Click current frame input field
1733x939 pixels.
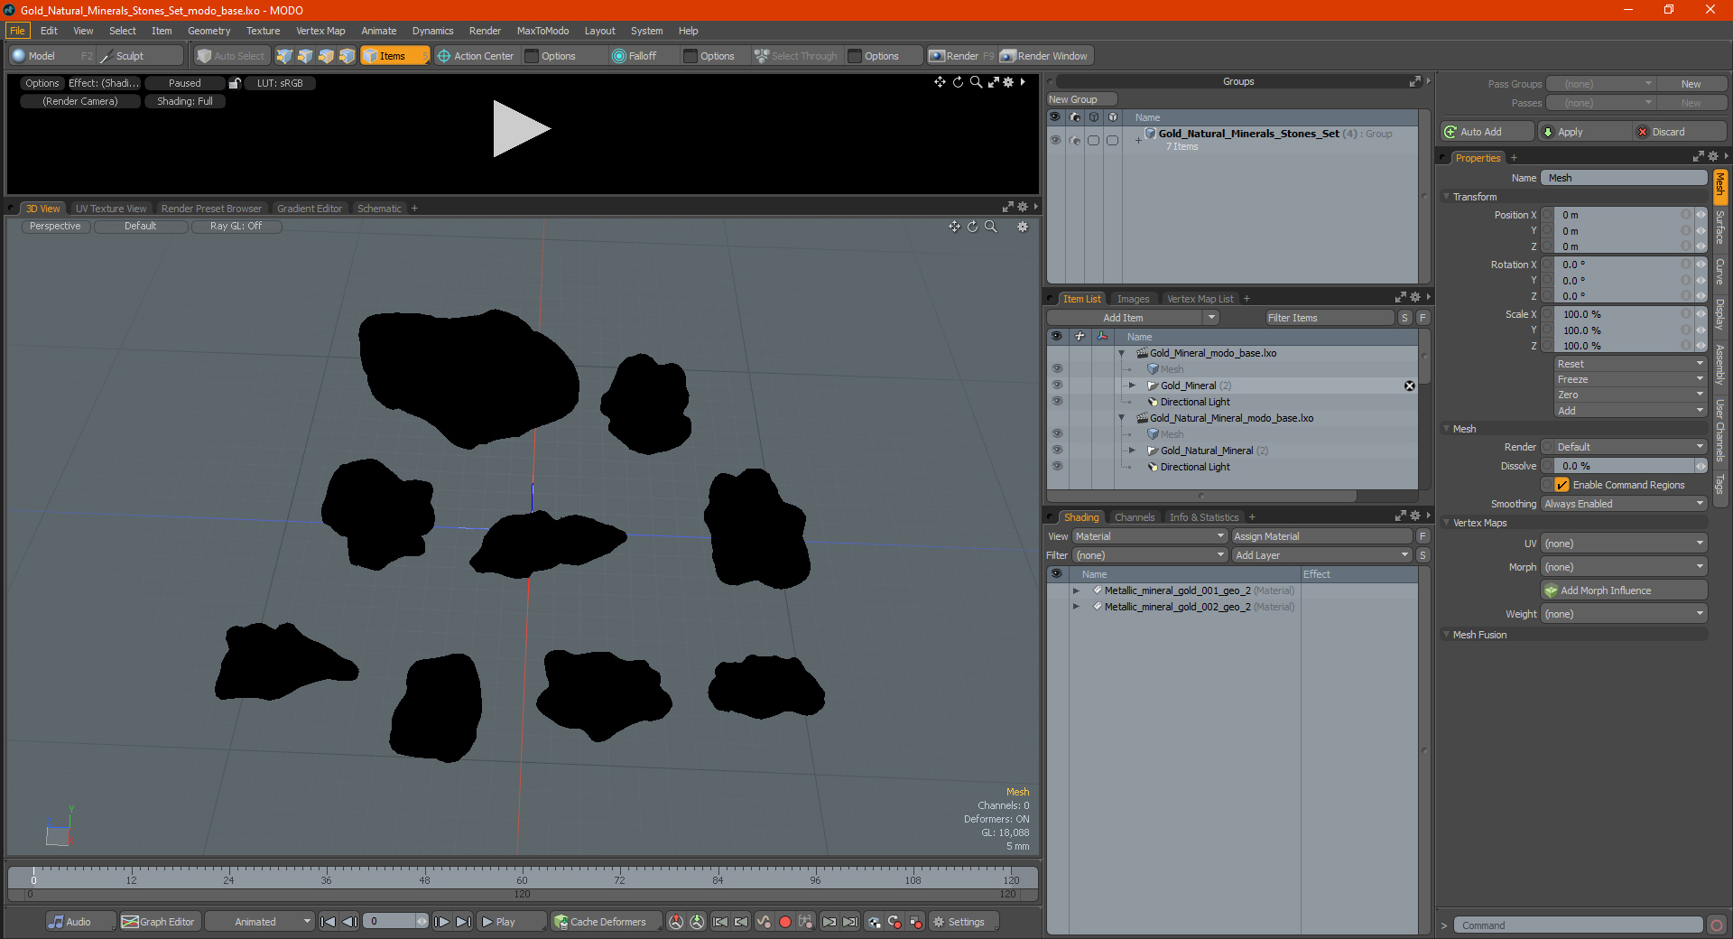pyautogui.click(x=390, y=922)
